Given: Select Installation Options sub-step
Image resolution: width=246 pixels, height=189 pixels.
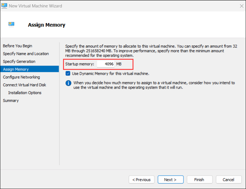Looking at the screenshot, I should click(x=25, y=93).
